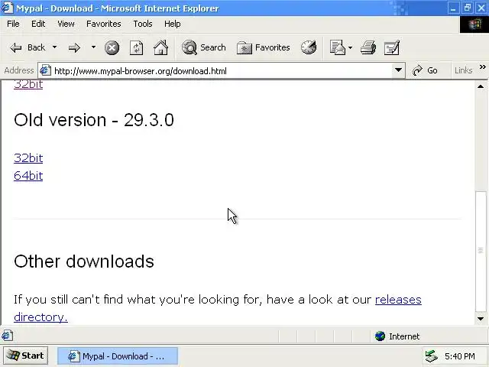Open the Search toolbar button
This screenshot has height=367, width=489.
tap(204, 47)
